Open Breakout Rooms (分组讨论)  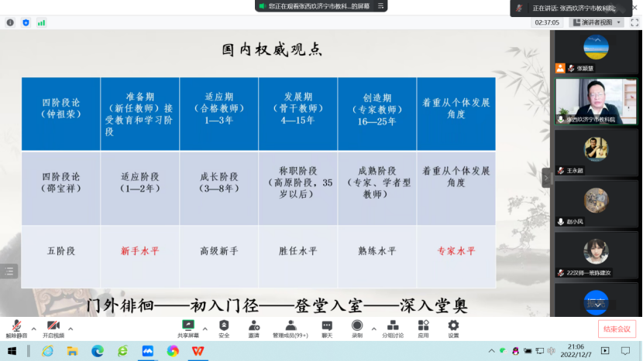393,326
